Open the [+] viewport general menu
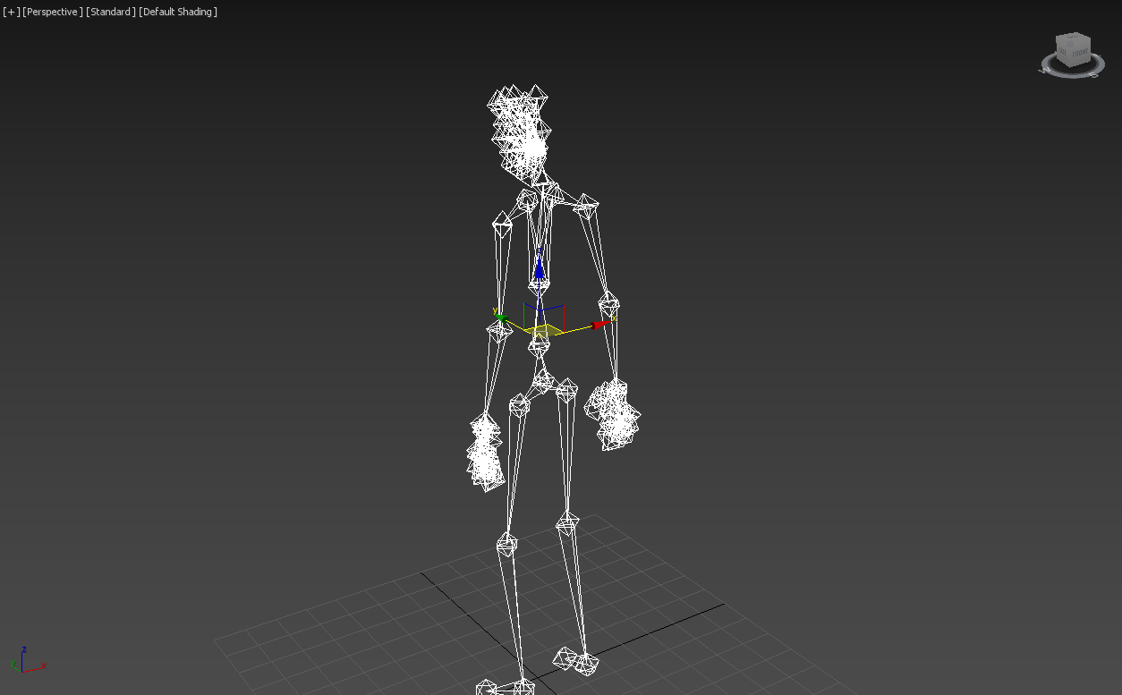This screenshot has width=1122, height=695. (x=11, y=12)
